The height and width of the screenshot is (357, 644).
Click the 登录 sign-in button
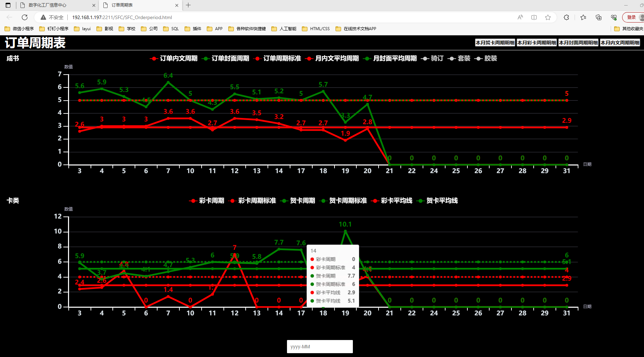click(x=631, y=17)
